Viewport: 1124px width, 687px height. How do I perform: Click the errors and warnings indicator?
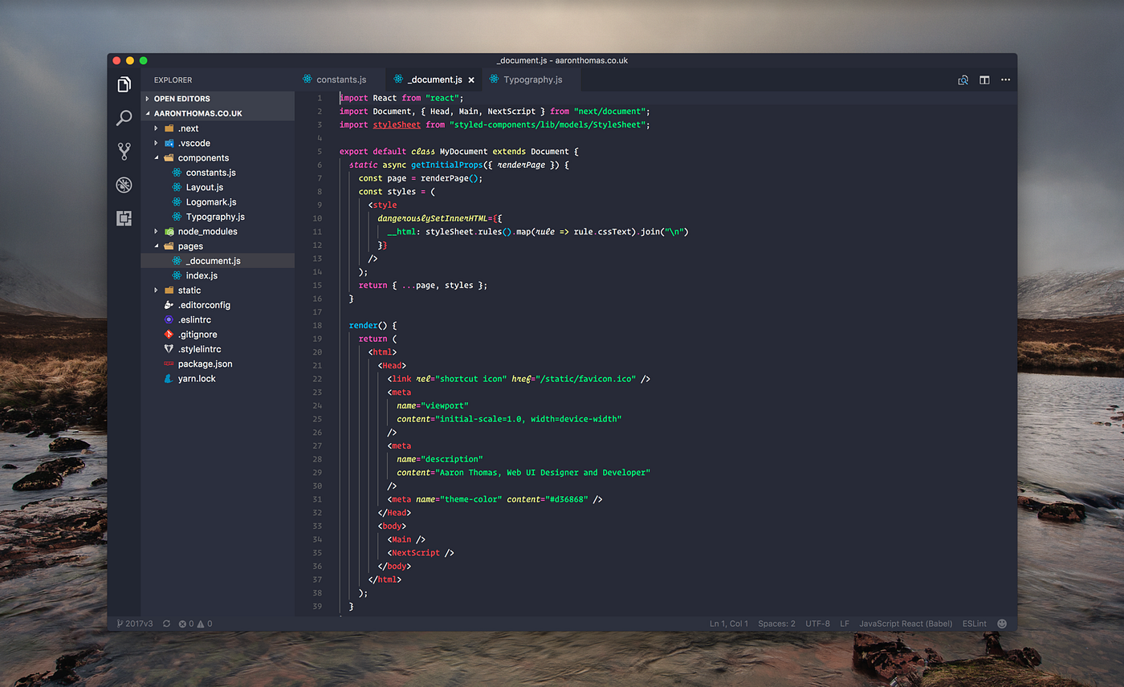point(190,624)
